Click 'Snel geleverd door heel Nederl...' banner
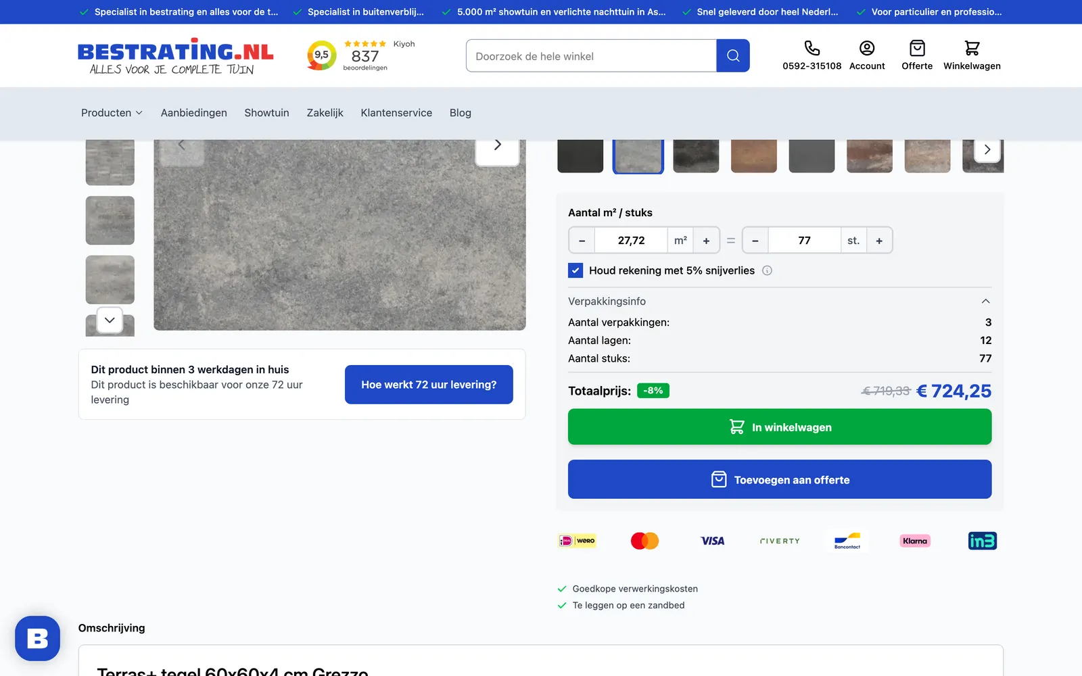The height and width of the screenshot is (676, 1082). click(x=768, y=12)
